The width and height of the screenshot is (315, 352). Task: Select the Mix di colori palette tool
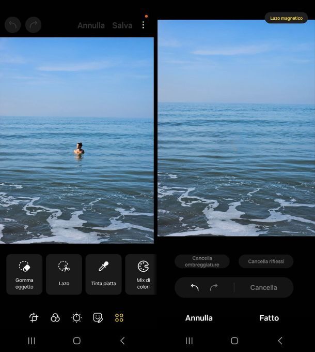tap(140, 274)
